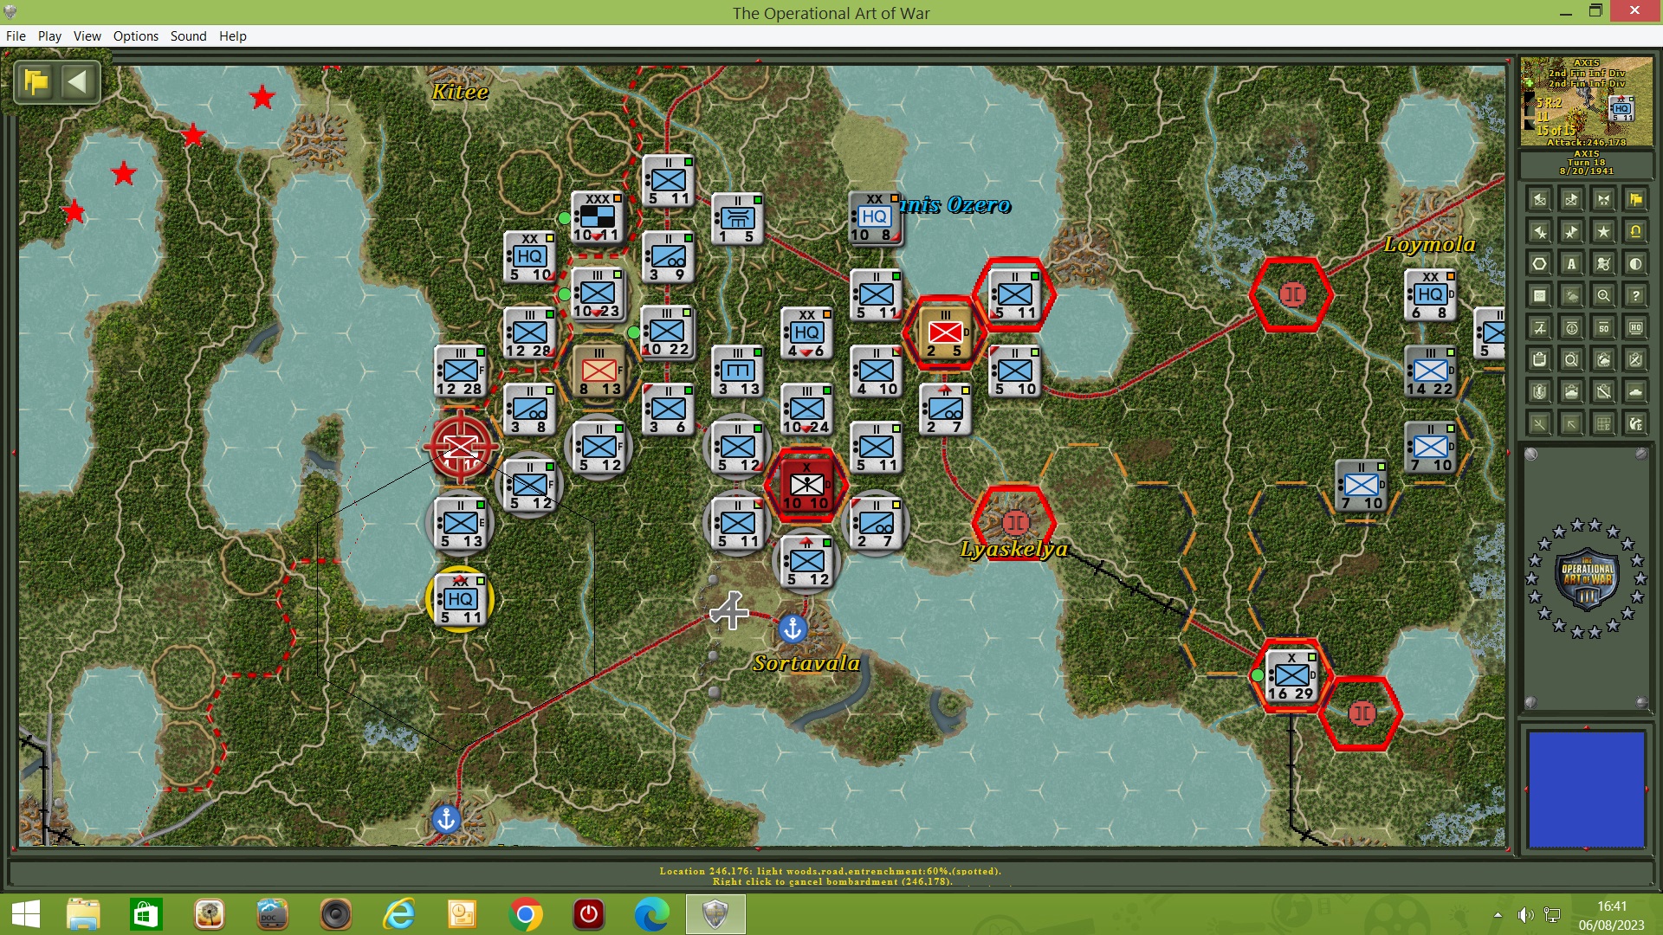Select the HQ unit 4-6
Viewport: 1663px width, 935px height.
[x=806, y=333]
